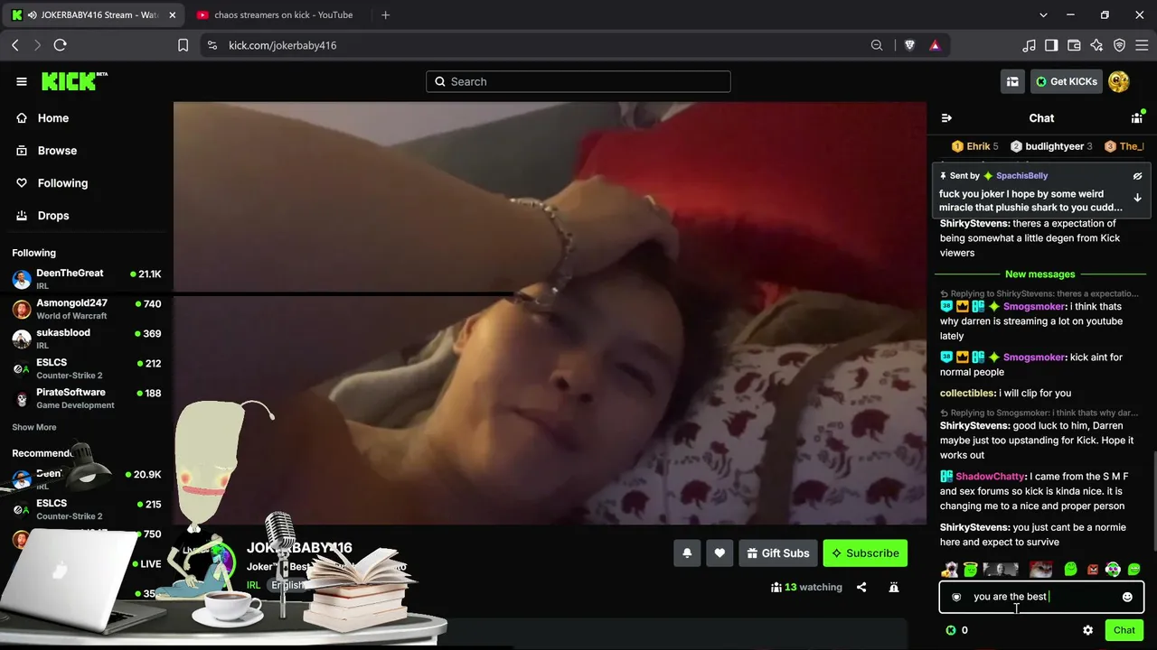
Task: Go back to previous page
Action: (15, 45)
